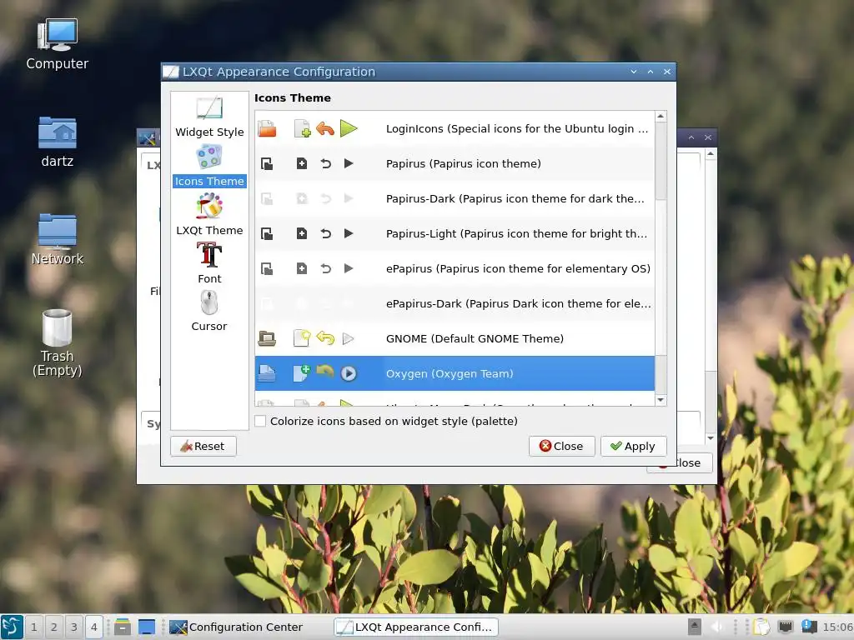
Task: Activate LXQt Appearance Configuration taskbar entry
Action: pyautogui.click(x=416, y=627)
